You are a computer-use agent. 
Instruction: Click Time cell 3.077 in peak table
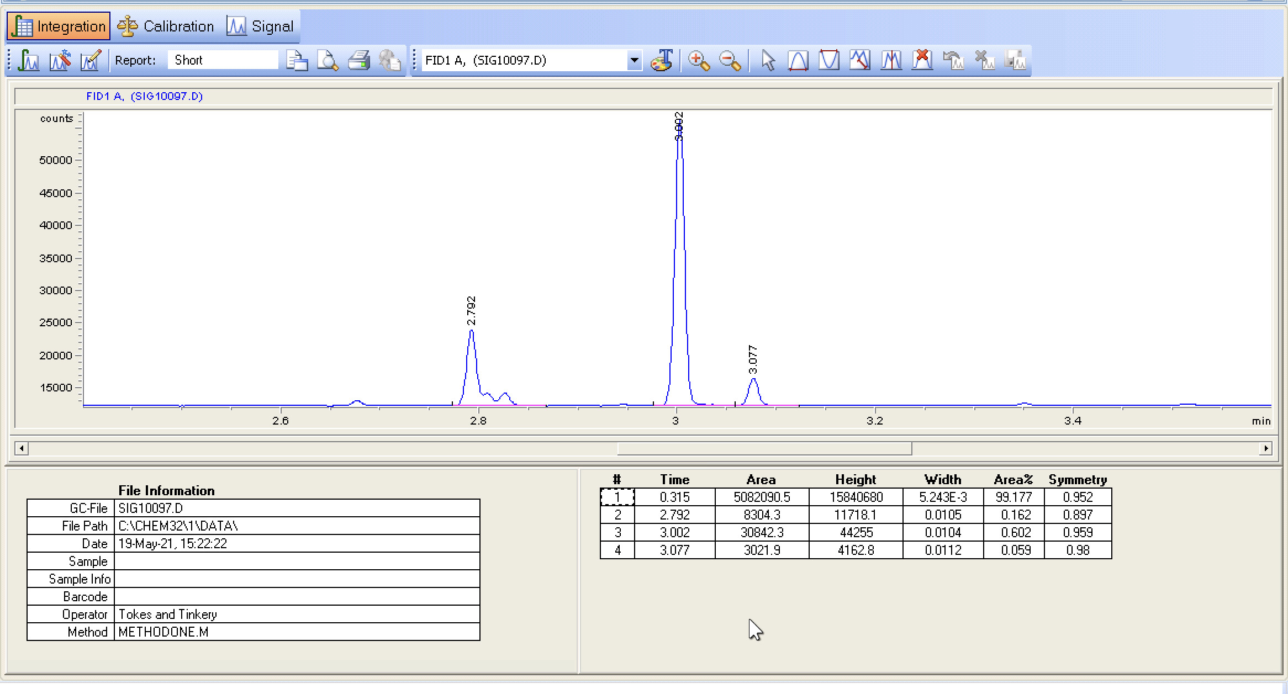pyautogui.click(x=675, y=550)
